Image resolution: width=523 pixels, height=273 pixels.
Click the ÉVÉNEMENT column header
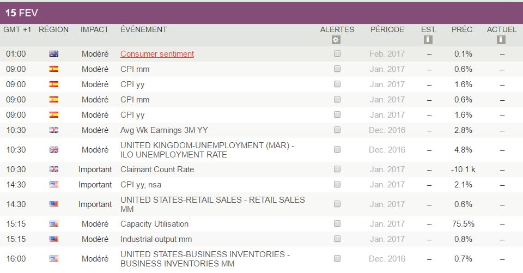pyautogui.click(x=143, y=29)
